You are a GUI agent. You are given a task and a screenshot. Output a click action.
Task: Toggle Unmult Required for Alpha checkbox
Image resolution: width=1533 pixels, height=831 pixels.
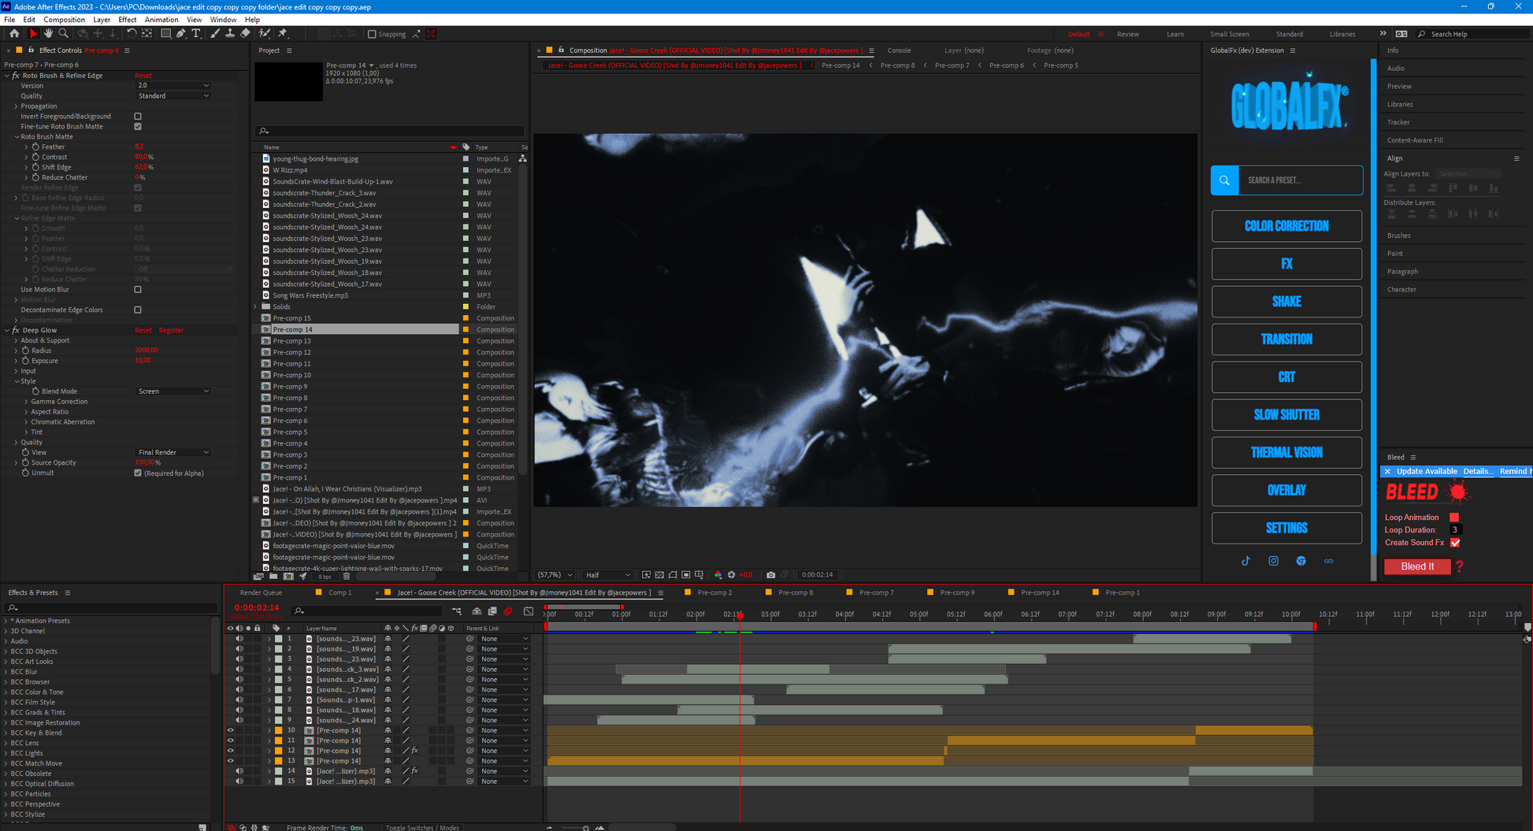tap(138, 473)
